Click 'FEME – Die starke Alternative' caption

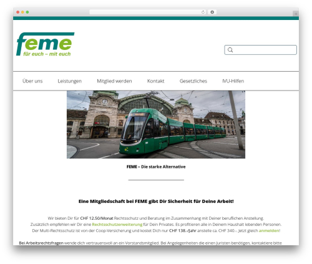click(x=156, y=167)
